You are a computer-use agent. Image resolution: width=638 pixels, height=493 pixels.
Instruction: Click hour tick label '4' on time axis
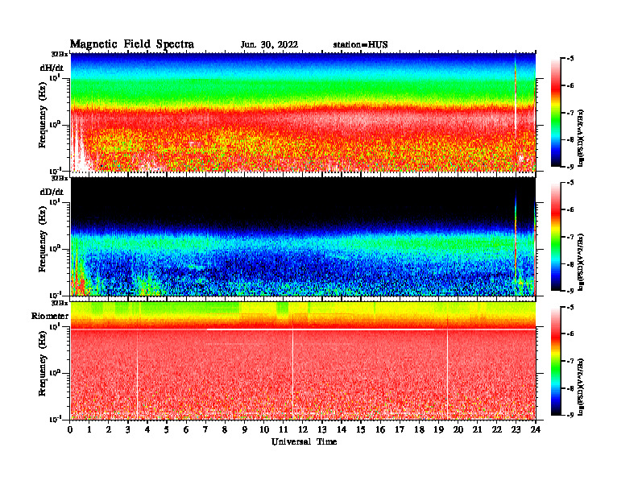(147, 429)
